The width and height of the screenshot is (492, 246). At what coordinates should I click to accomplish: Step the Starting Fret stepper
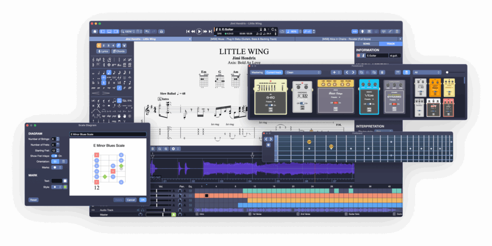[58, 151]
